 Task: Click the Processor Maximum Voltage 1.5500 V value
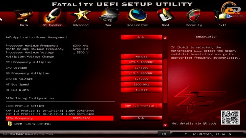(81, 53)
